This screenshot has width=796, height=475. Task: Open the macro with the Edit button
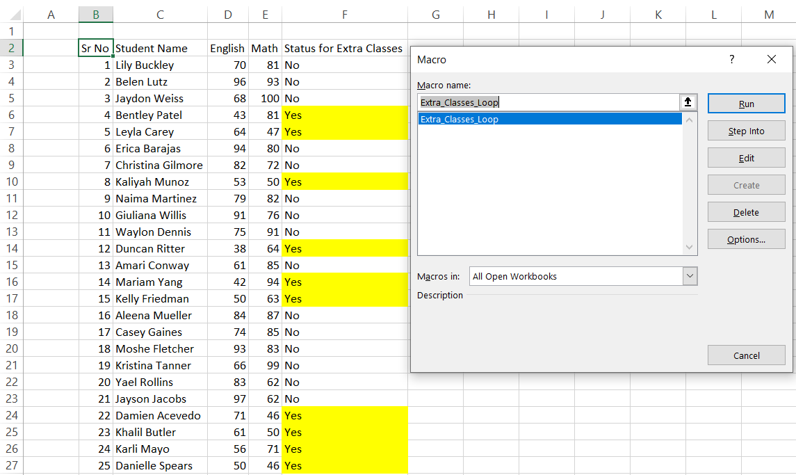pos(746,158)
